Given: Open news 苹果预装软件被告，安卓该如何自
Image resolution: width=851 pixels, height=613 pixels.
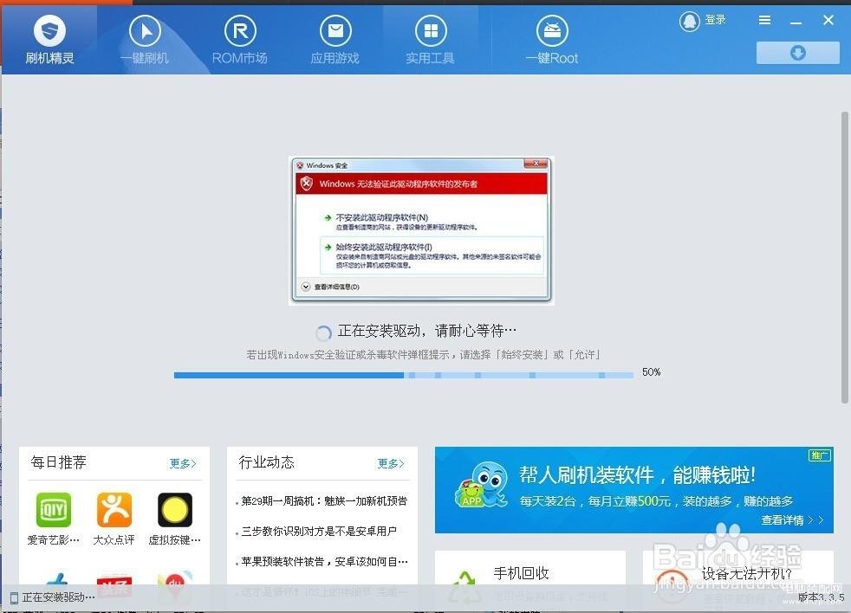Looking at the screenshot, I should (323, 561).
